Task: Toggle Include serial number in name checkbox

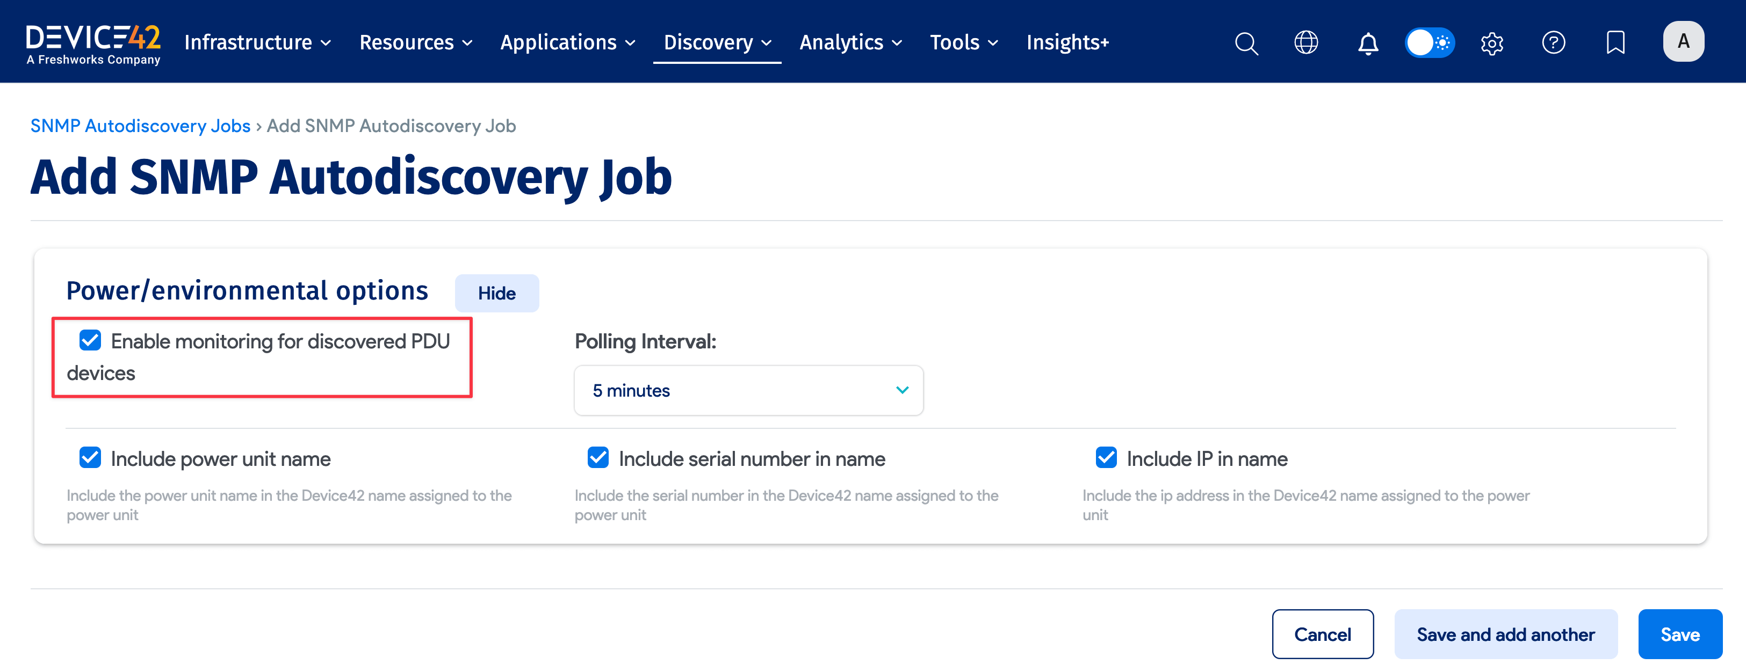Action: tap(598, 458)
